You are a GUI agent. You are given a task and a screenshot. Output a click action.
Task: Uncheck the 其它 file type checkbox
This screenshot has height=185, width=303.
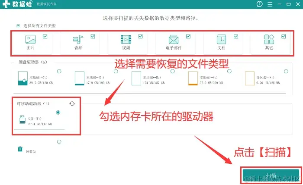tap(284, 36)
